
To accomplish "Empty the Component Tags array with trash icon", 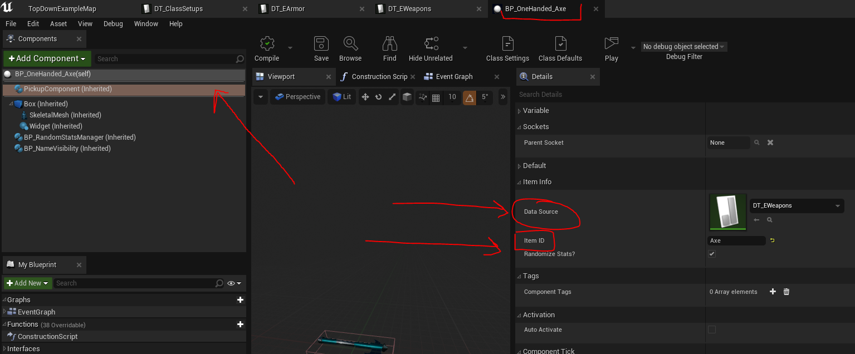I will tap(786, 292).
